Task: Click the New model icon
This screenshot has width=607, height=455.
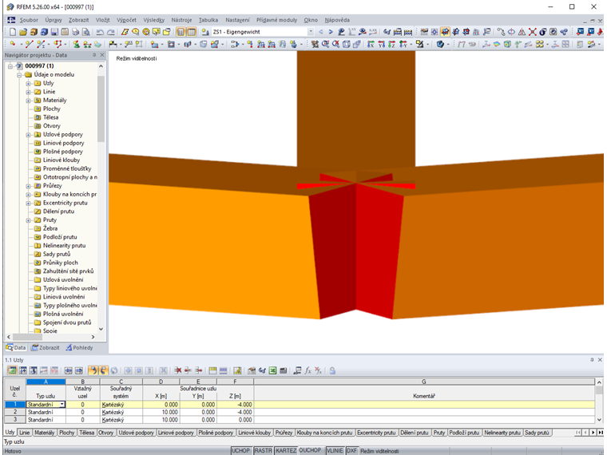Action: (x=13, y=32)
